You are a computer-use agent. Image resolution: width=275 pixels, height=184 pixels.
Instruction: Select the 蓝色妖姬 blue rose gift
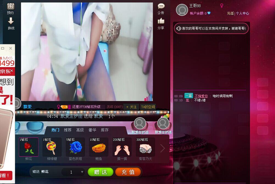pyautogui.click(x=75, y=147)
